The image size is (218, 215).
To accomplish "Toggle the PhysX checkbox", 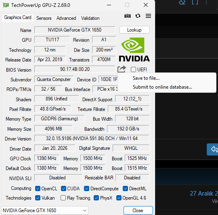I will tap(96, 198).
